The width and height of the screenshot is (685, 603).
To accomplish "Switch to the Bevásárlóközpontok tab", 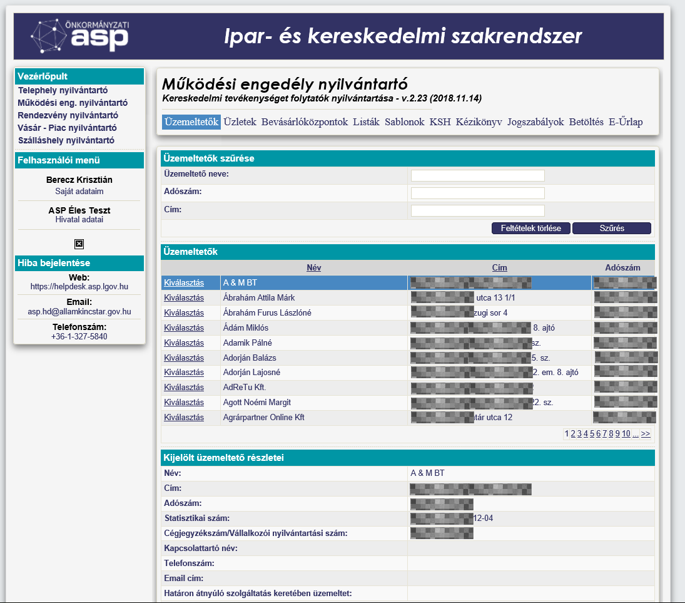I will [x=305, y=122].
